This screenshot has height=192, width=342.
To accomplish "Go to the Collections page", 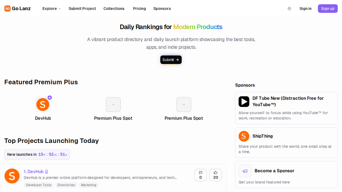I will click(x=114, y=9).
